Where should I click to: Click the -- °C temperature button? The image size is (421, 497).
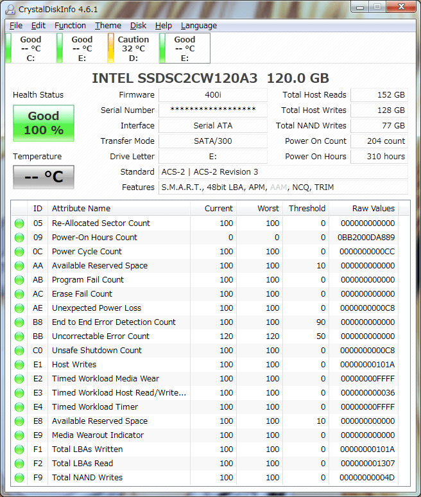(x=44, y=177)
